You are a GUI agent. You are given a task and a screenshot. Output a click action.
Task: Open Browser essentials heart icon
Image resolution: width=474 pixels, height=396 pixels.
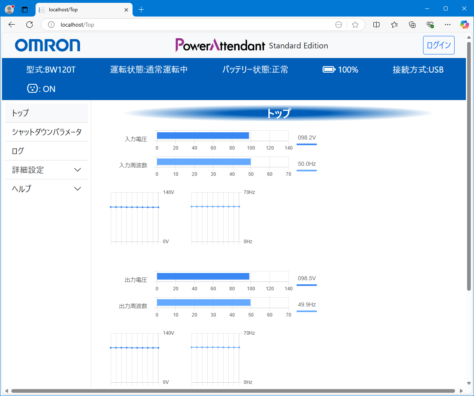430,25
